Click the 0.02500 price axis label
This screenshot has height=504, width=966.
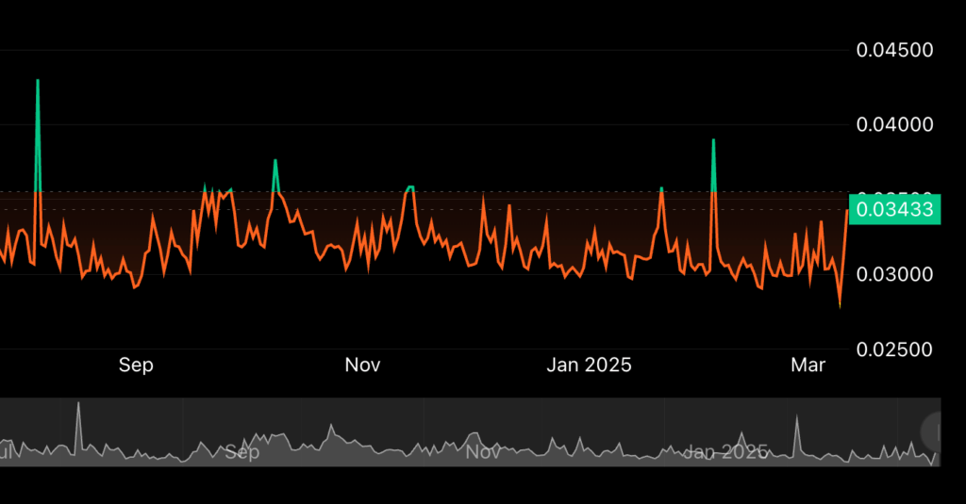point(894,350)
